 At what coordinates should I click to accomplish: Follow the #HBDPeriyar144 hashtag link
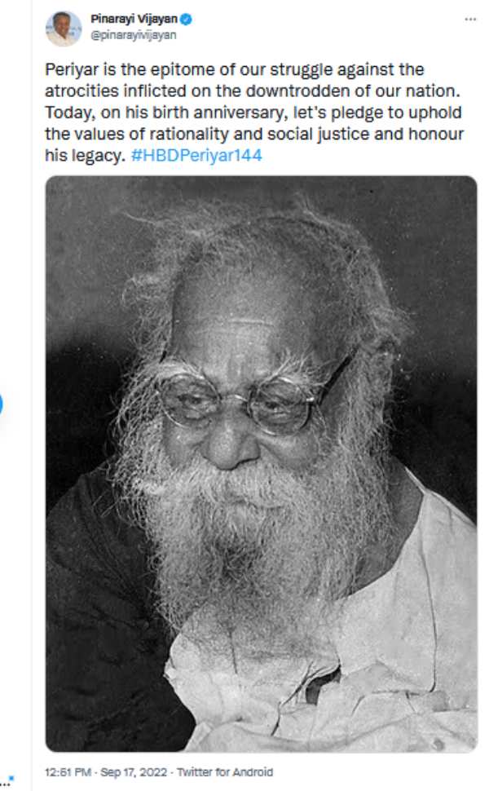tap(196, 155)
